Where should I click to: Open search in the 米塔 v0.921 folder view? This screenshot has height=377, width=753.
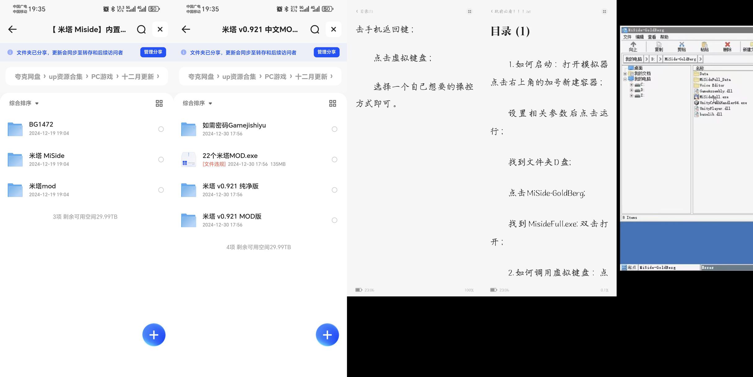coord(315,29)
